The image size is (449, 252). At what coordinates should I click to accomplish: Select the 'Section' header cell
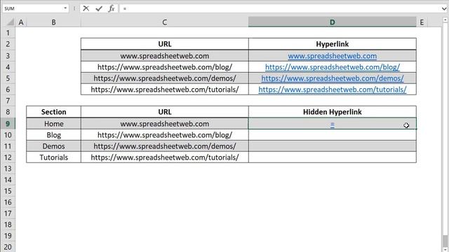[53, 112]
